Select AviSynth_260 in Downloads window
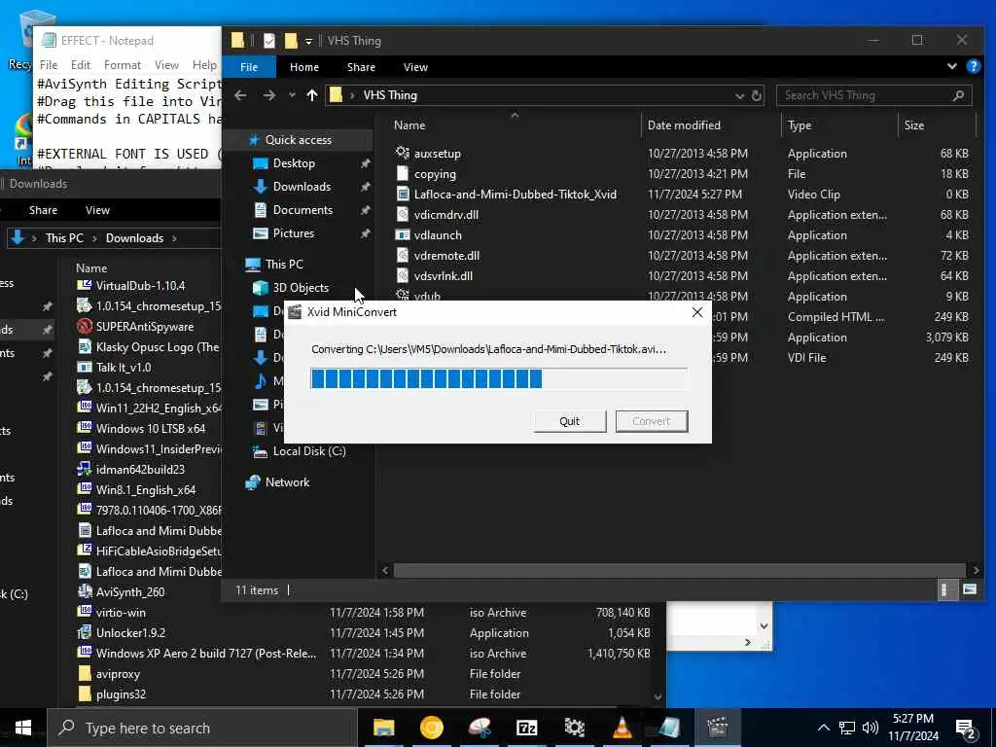The image size is (996, 747). 130,592
